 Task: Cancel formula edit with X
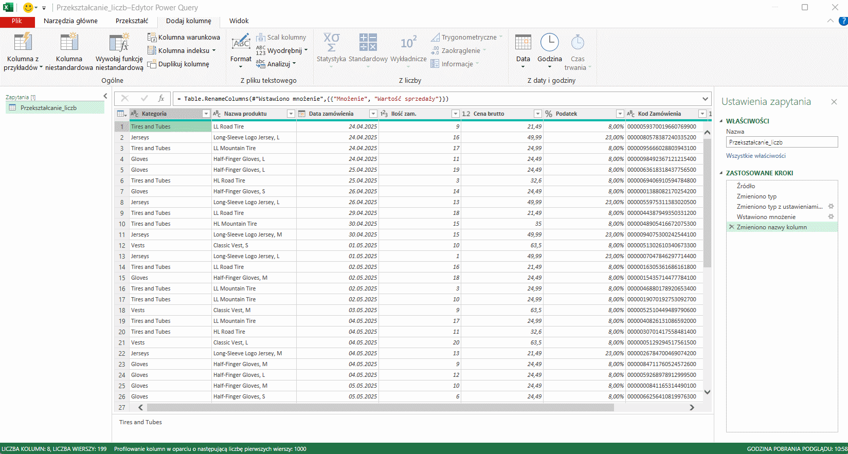(125, 98)
